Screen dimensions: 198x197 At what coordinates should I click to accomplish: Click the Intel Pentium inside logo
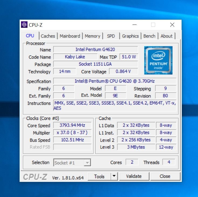pyautogui.click(x=158, y=60)
